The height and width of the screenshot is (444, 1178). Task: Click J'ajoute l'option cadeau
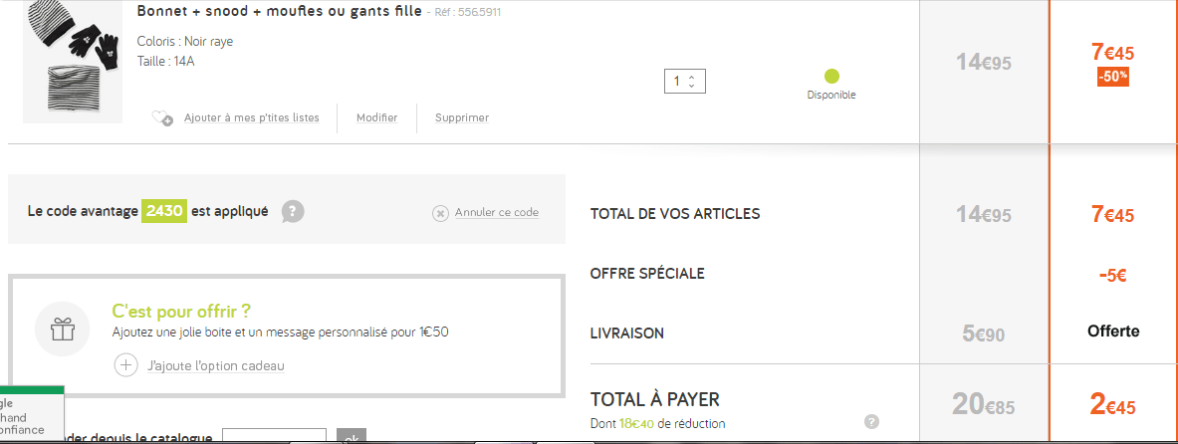[x=215, y=365]
